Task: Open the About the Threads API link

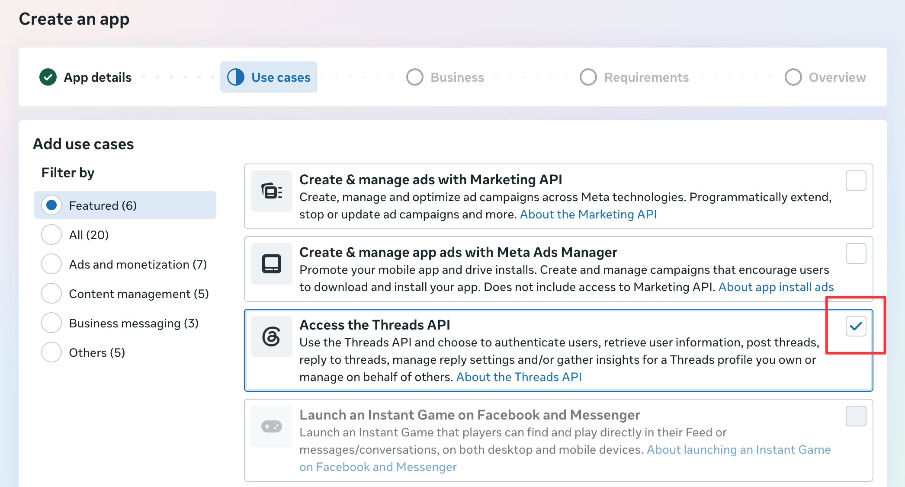Action: click(x=519, y=377)
